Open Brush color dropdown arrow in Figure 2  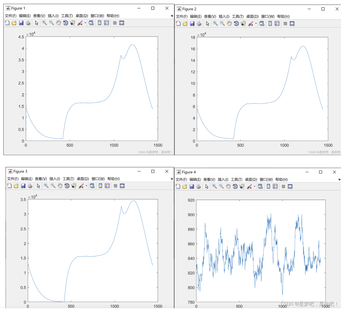point(256,24)
